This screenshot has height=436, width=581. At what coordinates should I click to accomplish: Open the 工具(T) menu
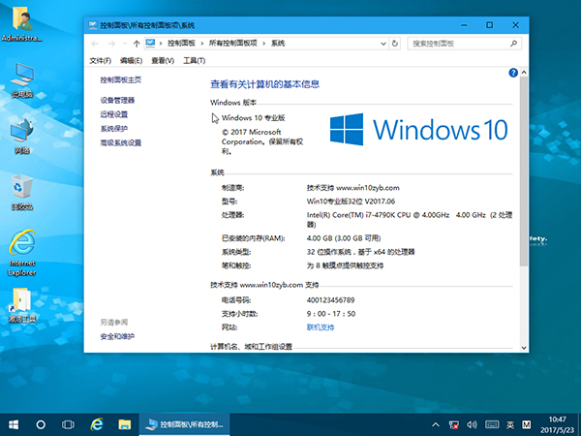[x=194, y=60]
